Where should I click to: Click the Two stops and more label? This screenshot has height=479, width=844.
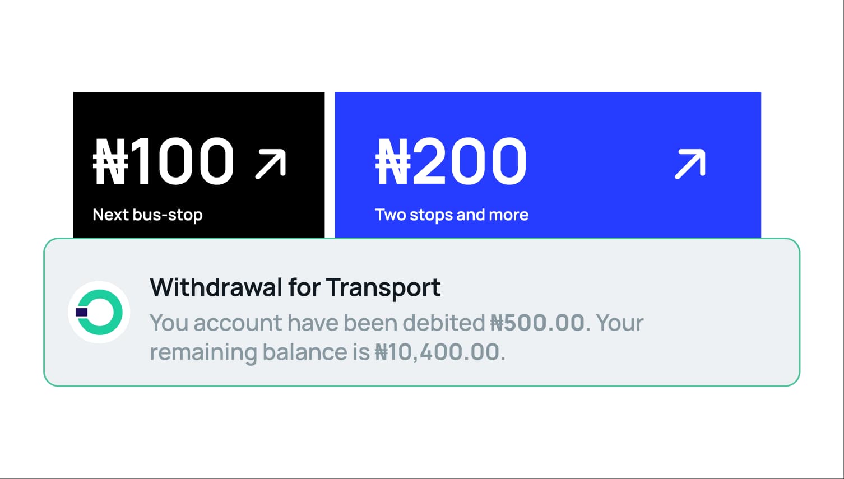(x=452, y=215)
